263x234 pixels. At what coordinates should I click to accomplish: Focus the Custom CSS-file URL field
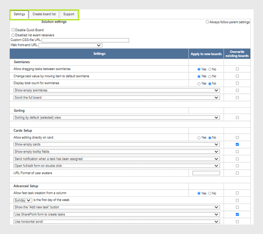[85, 40]
